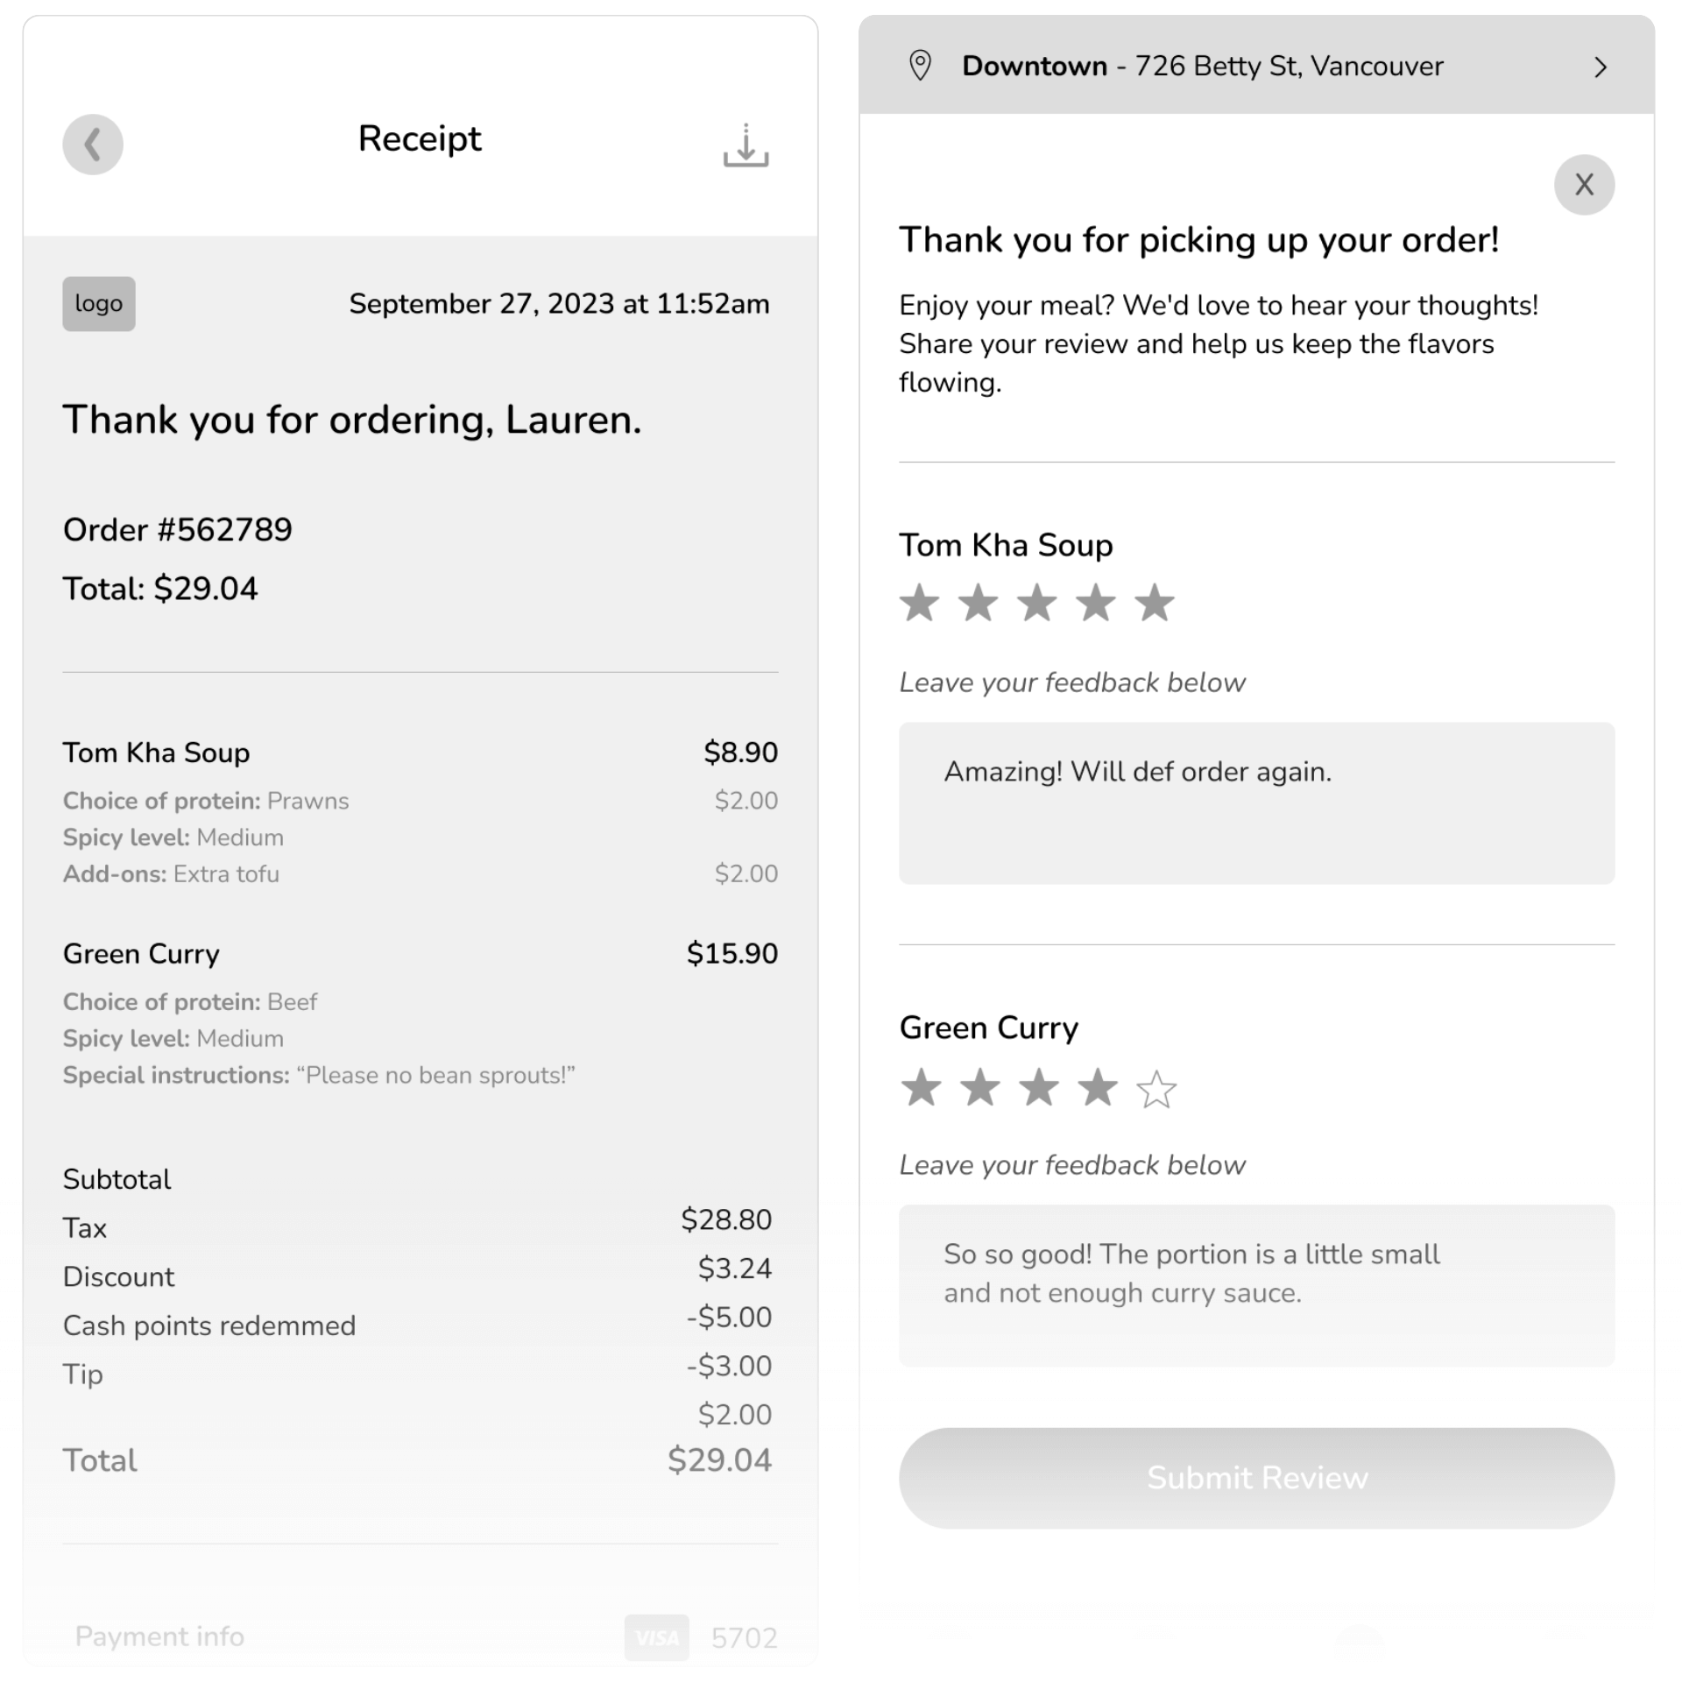Edit the Tom Kha Soup feedback field

tap(1256, 802)
